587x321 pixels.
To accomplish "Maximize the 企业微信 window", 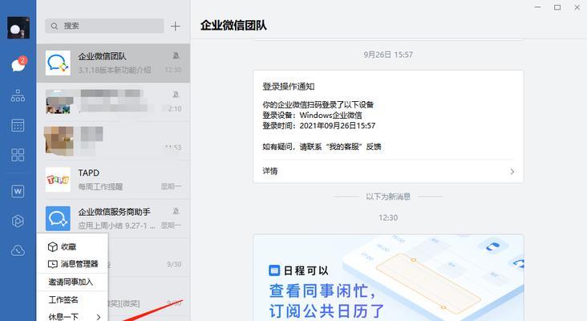I will coord(557,7).
